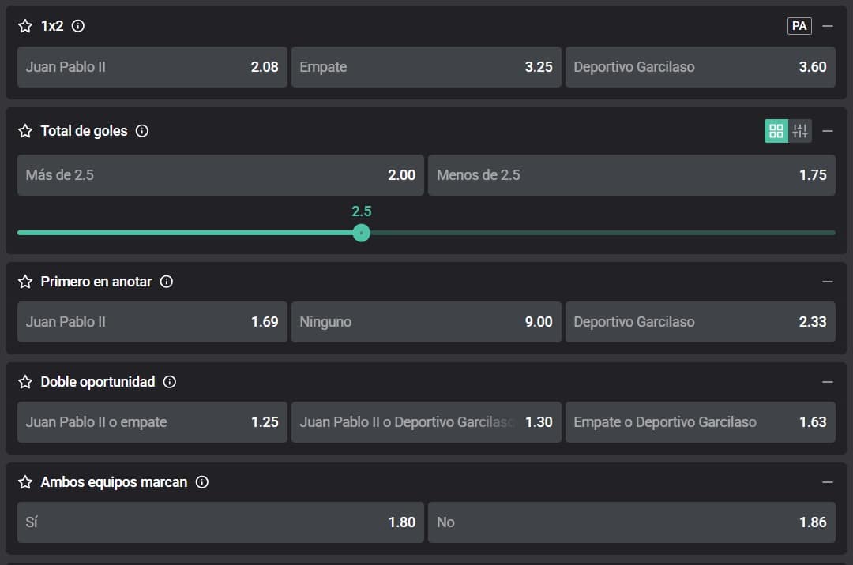The image size is (853, 565).
Task: Switch Total de goles to slider view
Action: click(x=800, y=131)
